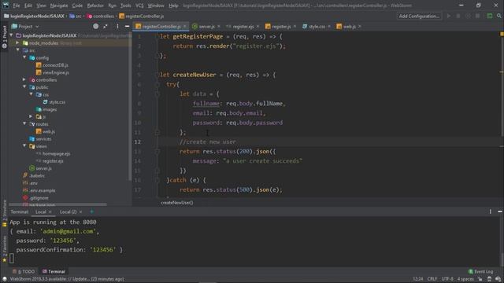
Task: Click controllers in the breadcrumb path
Action: [x=103, y=16]
